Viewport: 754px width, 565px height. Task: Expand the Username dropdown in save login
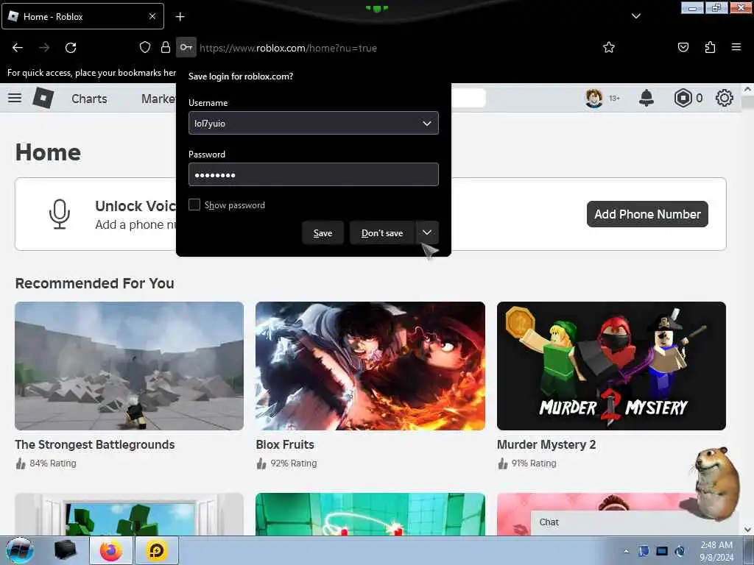click(x=426, y=124)
